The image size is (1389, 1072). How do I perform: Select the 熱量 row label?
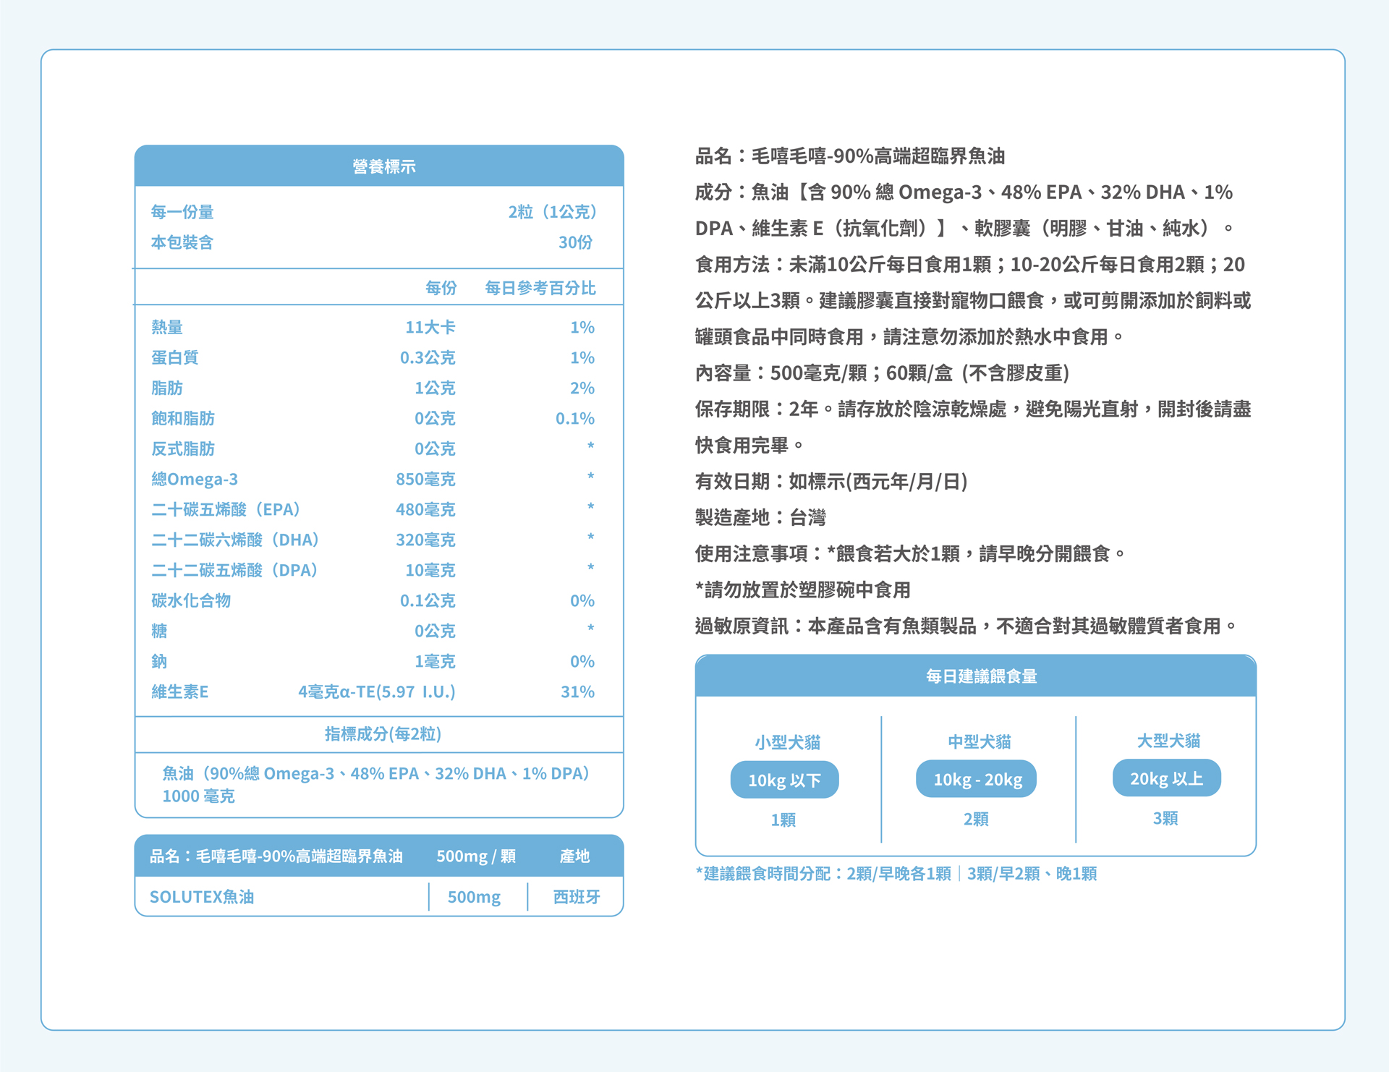(167, 327)
